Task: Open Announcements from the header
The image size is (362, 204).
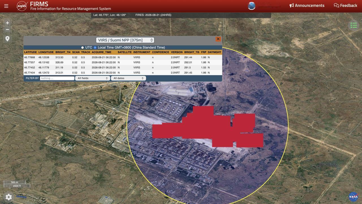Action: click(307, 5)
